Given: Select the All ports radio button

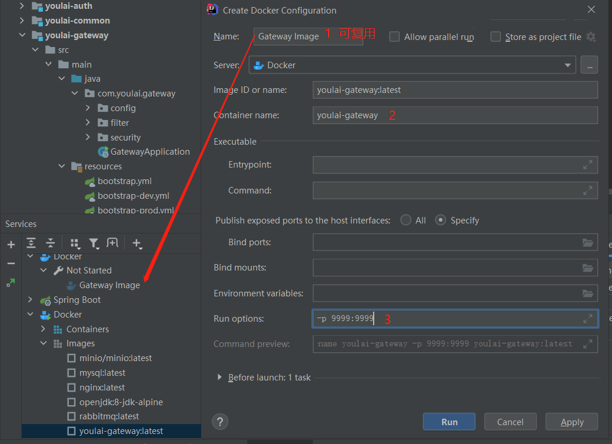Looking at the screenshot, I should point(406,220).
